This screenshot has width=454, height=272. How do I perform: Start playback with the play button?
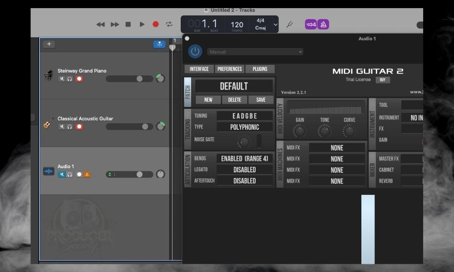tap(142, 24)
